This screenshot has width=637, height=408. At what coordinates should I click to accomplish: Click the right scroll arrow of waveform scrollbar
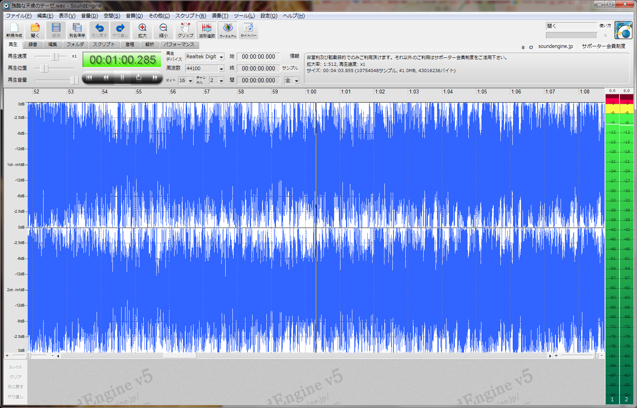[550, 356]
